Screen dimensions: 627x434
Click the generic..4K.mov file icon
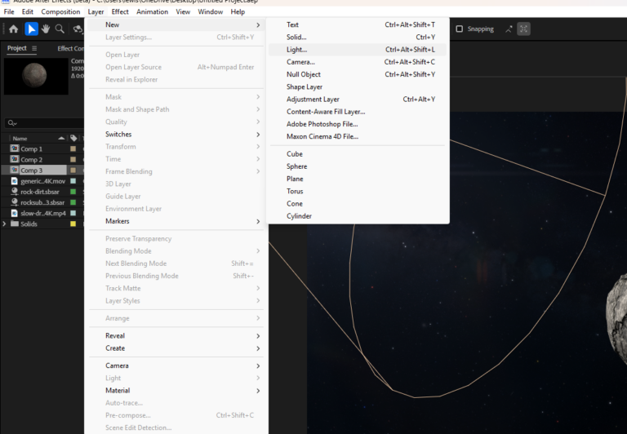[x=15, y=180]
